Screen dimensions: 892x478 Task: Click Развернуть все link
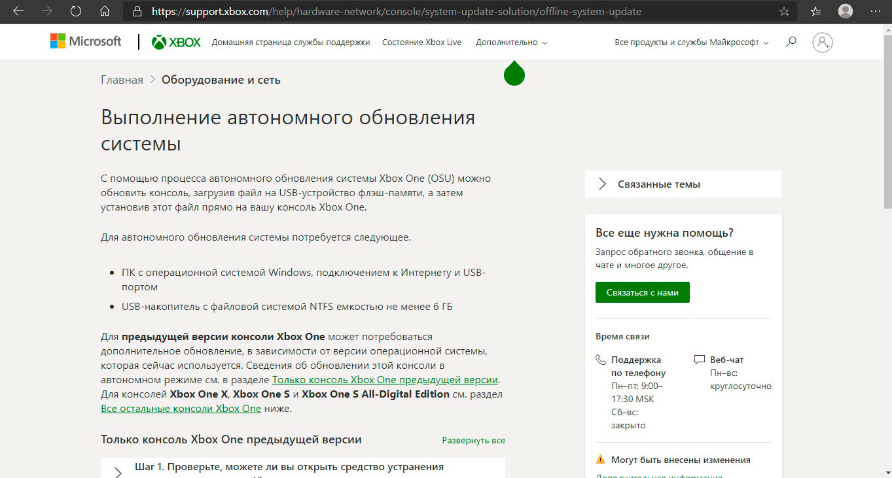(x=473, y=441)
